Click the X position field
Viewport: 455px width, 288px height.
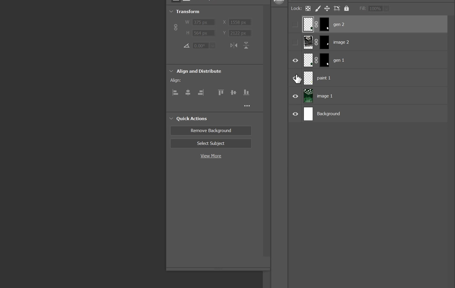tap(240, 22)
